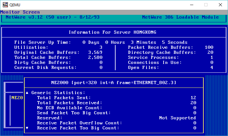Click the 0 Days uptime value
Image resolution: width=228 pixels, height=136 pixels.
91,42
